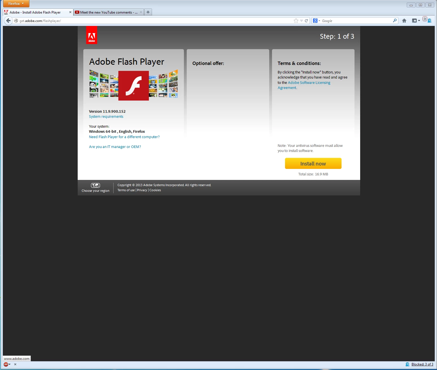Focus the Google search box
The image size is (437, 370).
click(356, 21)
